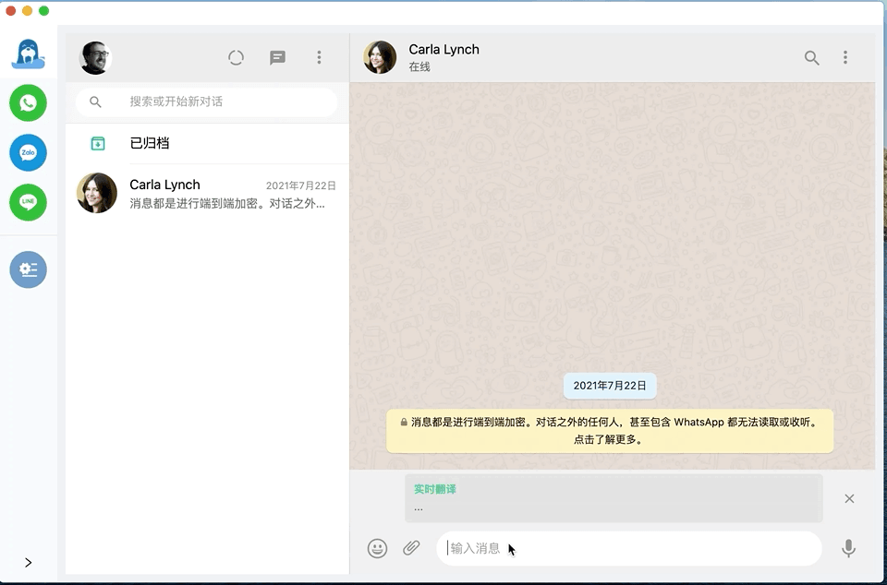Expand the collapsed sidebar with the arrow
The image size is (887, 585).
click(x=28, y=562)
